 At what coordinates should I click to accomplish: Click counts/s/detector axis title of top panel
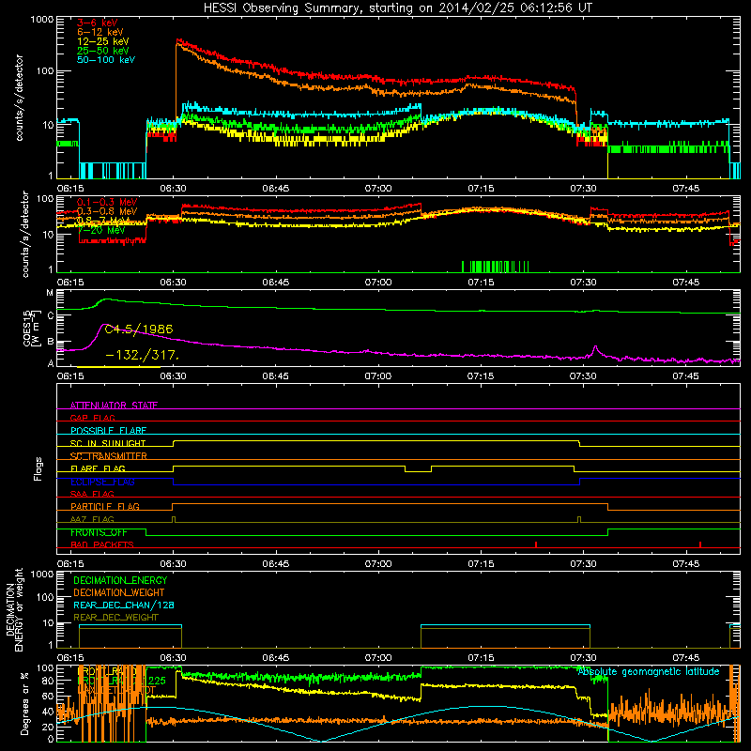click(x=19, y=98)
